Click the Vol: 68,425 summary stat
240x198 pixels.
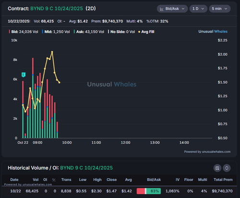tap(44, 21)
